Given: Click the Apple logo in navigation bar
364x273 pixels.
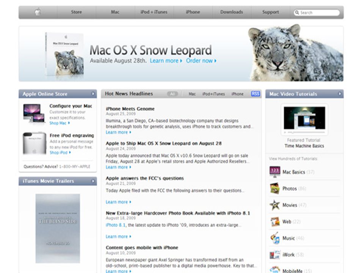Looking at the screenshot, I should point(38,12).
